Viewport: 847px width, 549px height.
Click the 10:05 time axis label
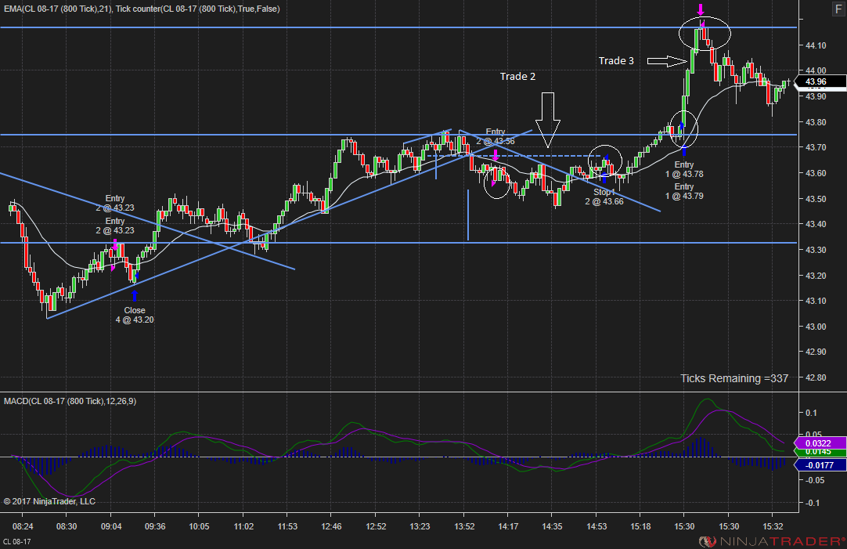(199, 526)
